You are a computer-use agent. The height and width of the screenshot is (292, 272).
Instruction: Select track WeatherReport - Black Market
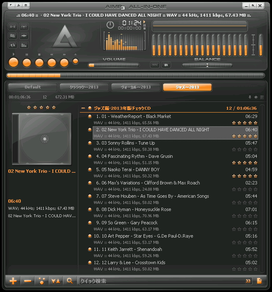tap(175, 119)
